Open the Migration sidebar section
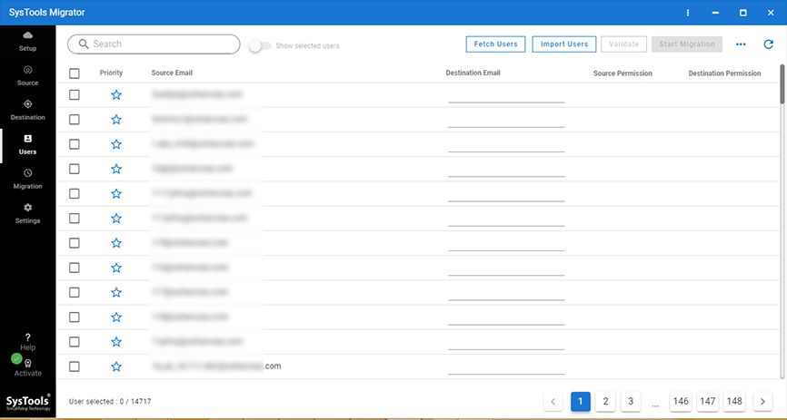Image resolution: width=787 pixels, height=420 pixels. tap(27, 180)
